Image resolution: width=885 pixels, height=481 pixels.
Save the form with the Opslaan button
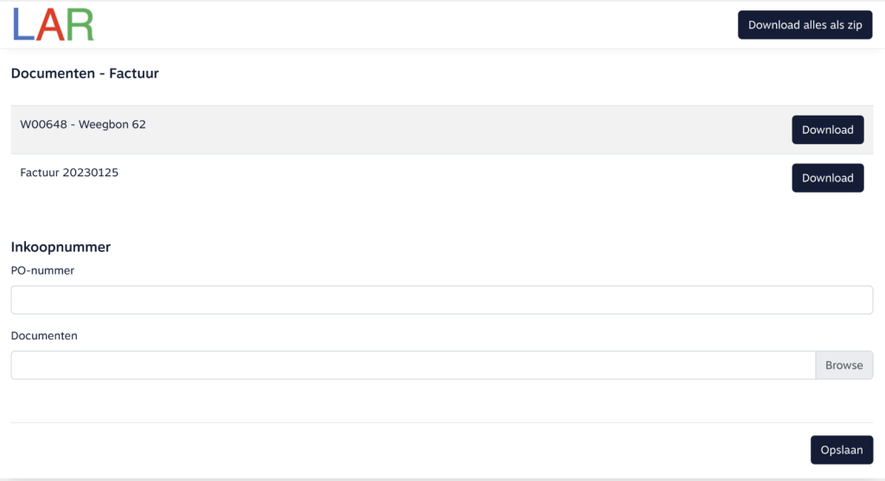(841, 450)
